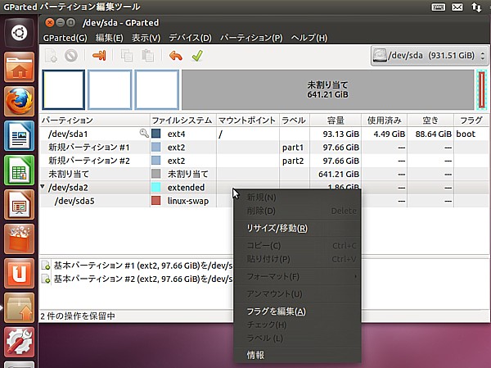Select the /dev/sda5 partition row
The width and height of the screenshot is (491, 368).
tap(136, 201)
